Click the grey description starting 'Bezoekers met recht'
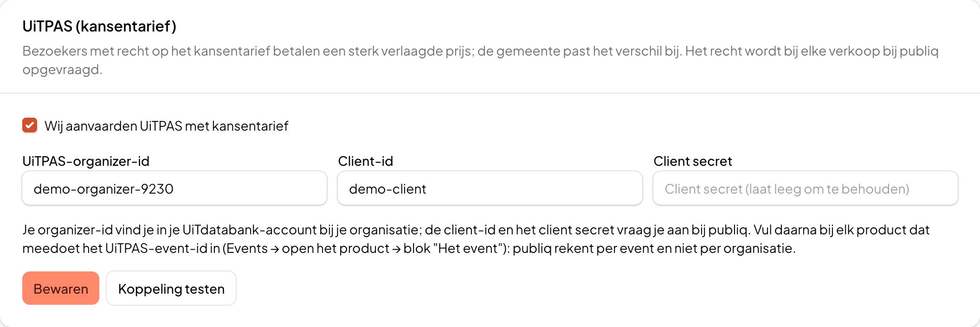980x327 pixels. [x=480, y=60]
